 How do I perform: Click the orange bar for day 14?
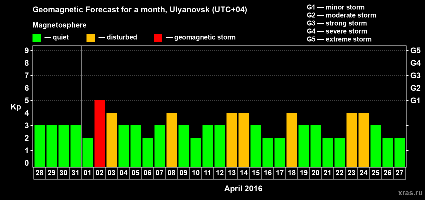point(244,140)
